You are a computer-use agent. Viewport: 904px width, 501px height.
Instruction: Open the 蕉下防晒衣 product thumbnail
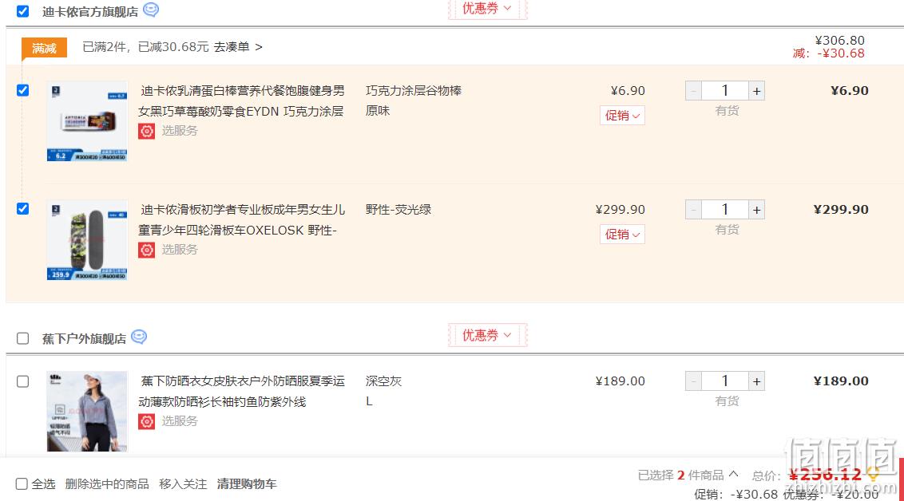[87, 411]
